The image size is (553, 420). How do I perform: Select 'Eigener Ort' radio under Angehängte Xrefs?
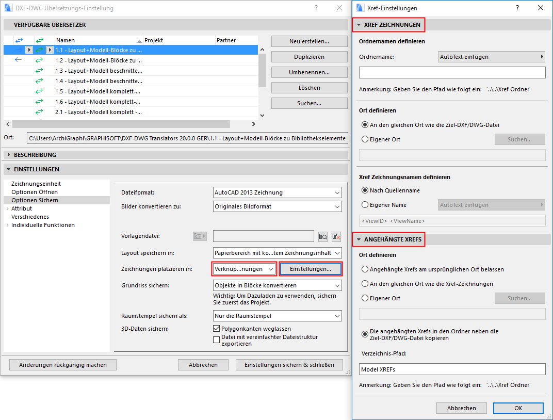pos(365,298)
